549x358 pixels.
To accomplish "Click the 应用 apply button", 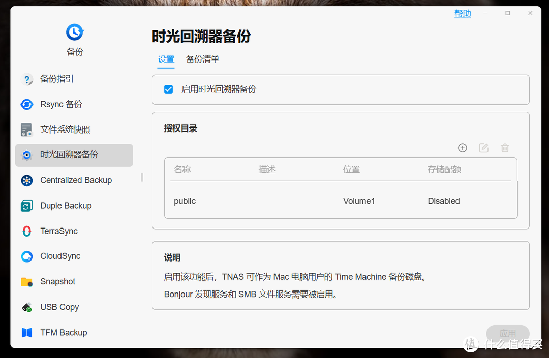I will point(507,333).
